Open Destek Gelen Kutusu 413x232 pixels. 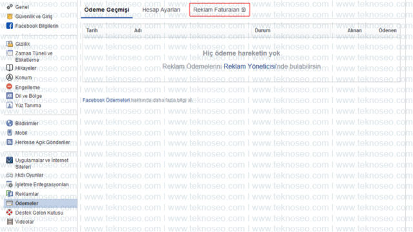tap(39, 213)
